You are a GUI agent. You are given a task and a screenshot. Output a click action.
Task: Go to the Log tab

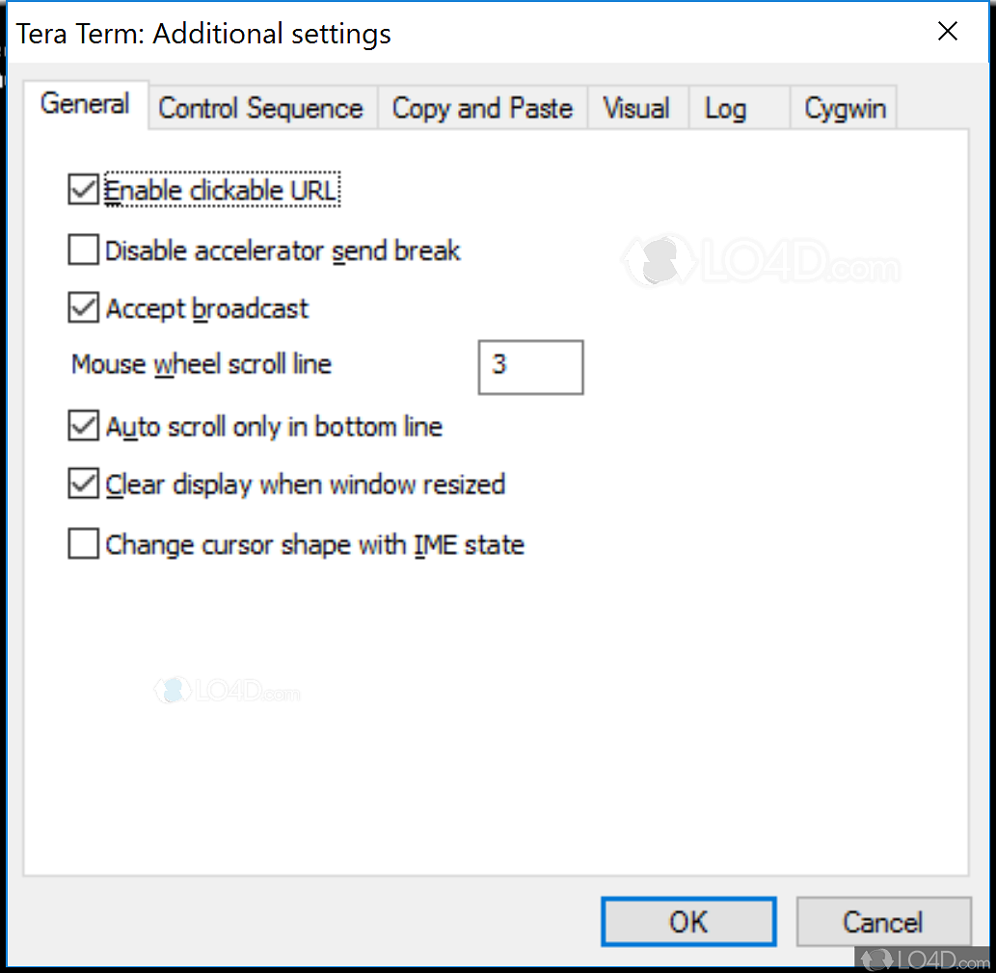point(725,109)
